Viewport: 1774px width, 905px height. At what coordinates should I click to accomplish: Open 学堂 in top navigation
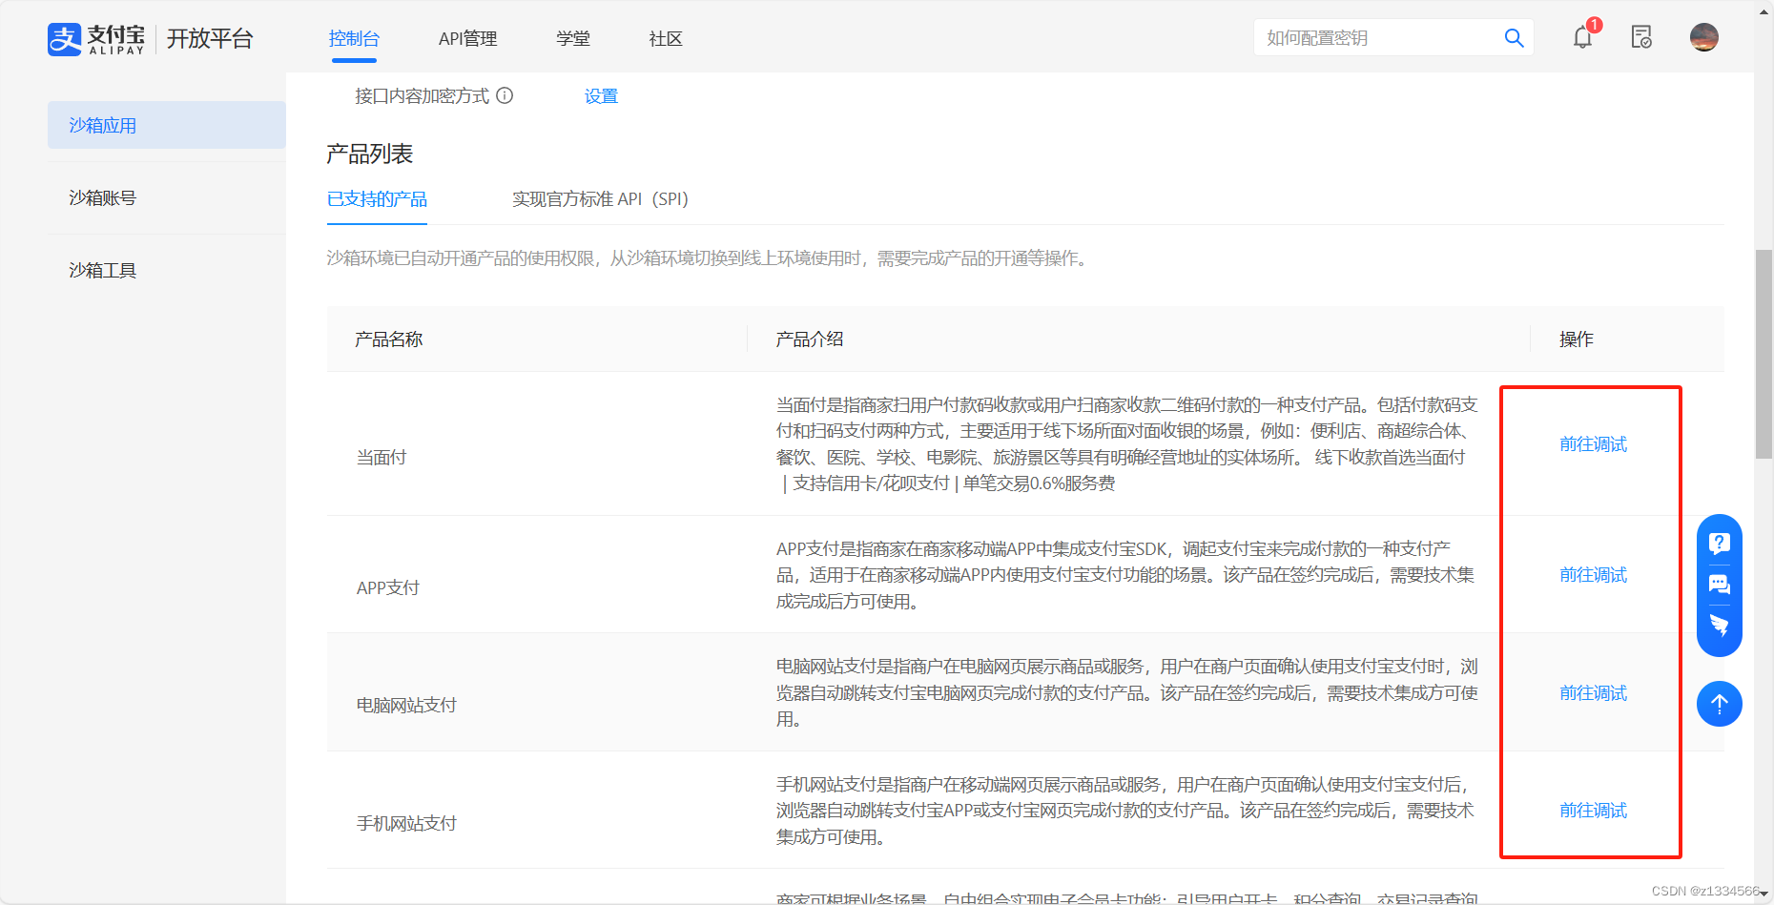pos(573,39)
